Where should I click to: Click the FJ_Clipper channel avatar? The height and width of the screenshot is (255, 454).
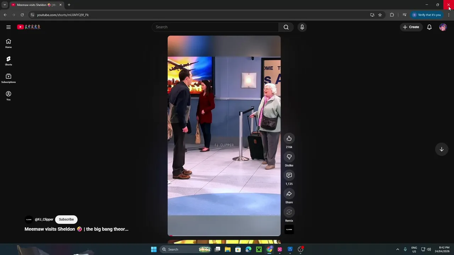[29, 219]
